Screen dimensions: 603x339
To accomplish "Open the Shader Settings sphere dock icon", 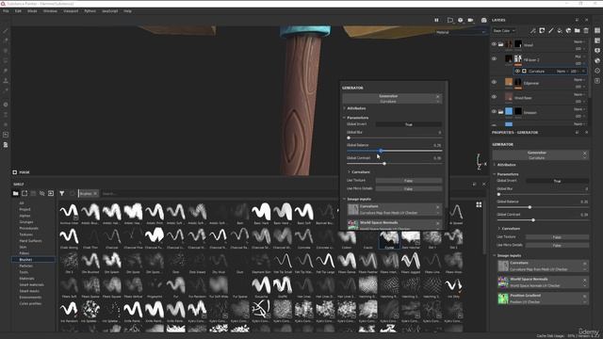I will (x=597, y=60).
